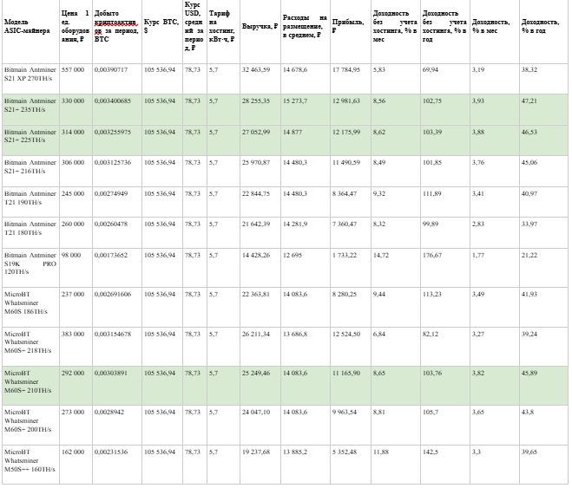Select yearly yield cell '47,21'

(543, 110)
